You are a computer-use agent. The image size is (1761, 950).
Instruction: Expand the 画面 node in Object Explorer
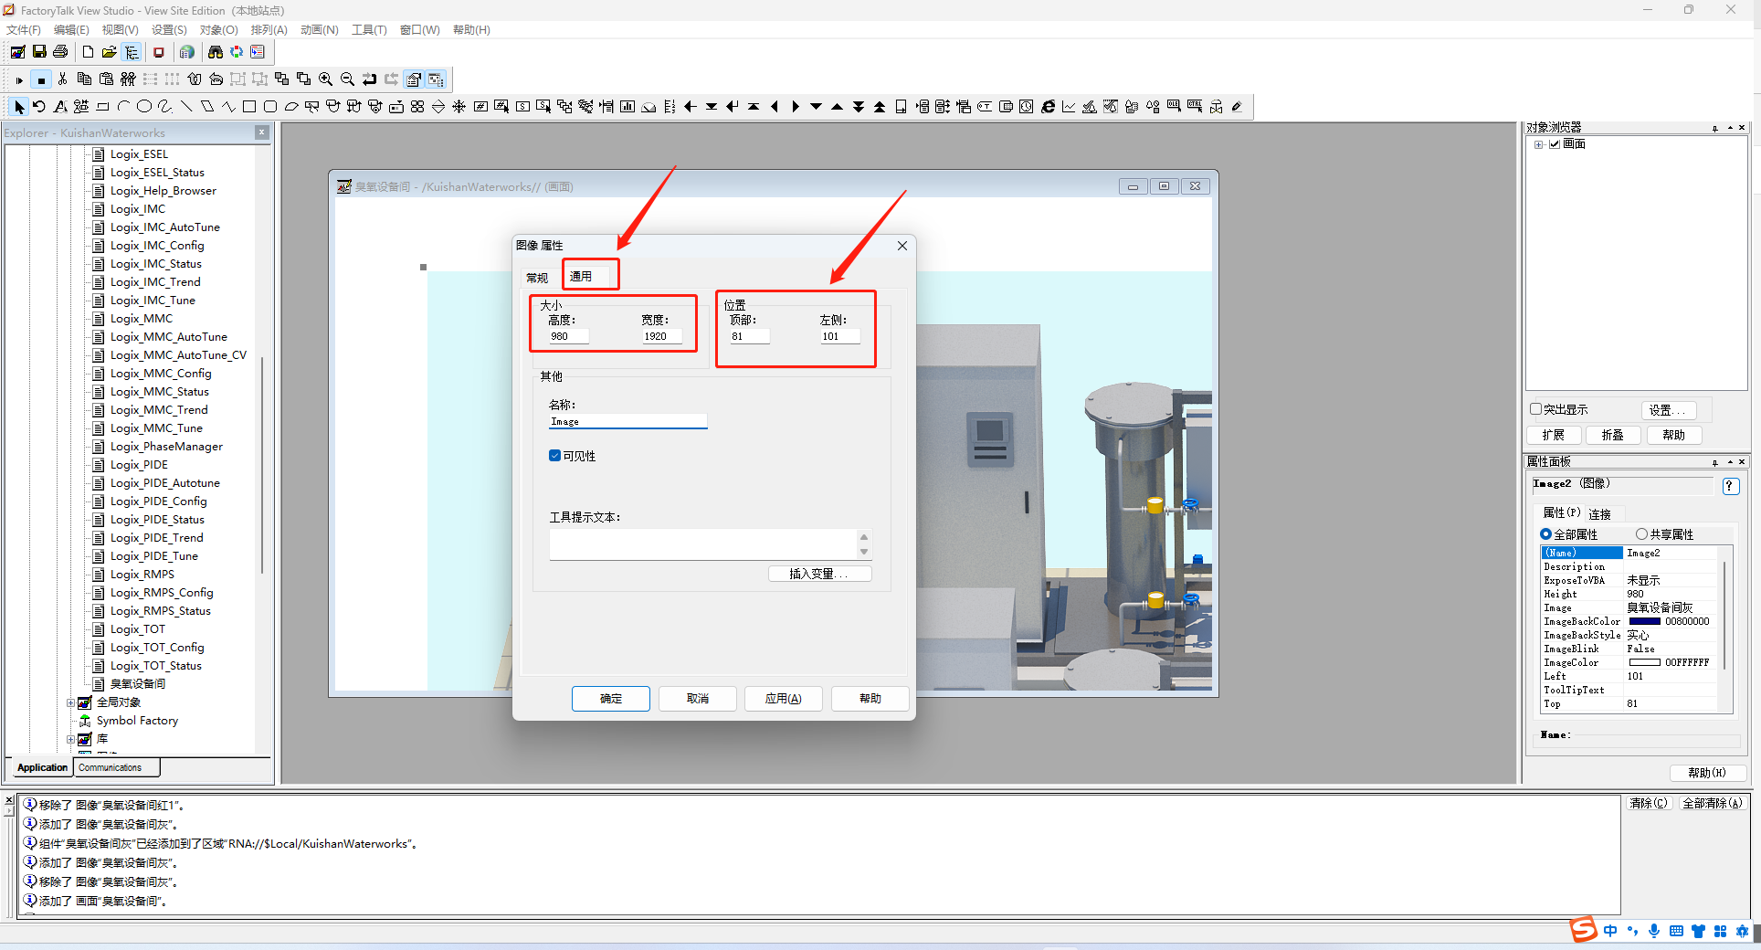(1539, 144)
